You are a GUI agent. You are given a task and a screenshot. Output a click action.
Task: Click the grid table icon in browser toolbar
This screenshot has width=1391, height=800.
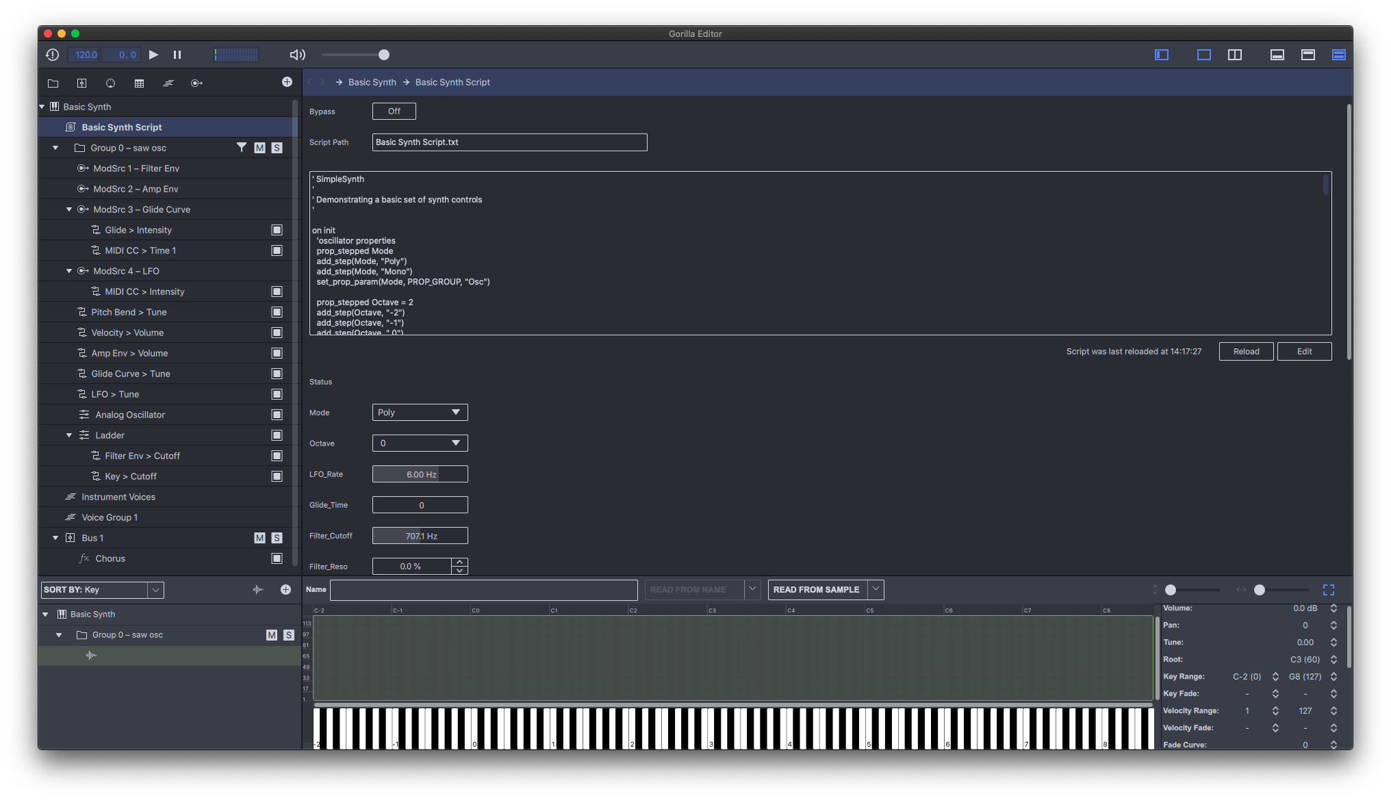(139, 83)
